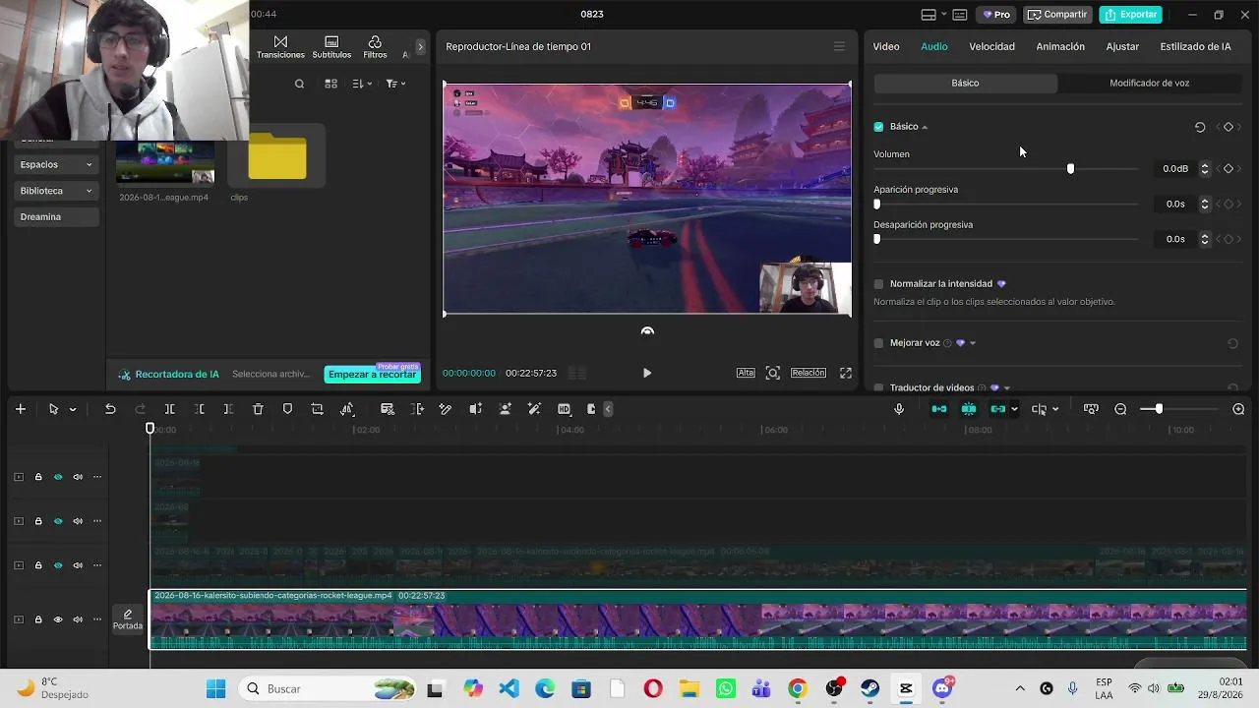Click the zoom in timeline magnifier
Viewport: 1259px width, 708px height.
(1238, 409)
